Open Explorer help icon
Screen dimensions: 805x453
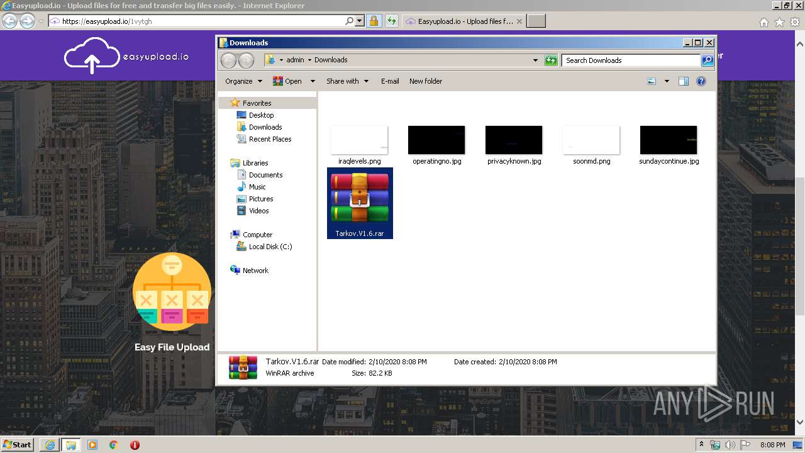click(x=701, y=81)
